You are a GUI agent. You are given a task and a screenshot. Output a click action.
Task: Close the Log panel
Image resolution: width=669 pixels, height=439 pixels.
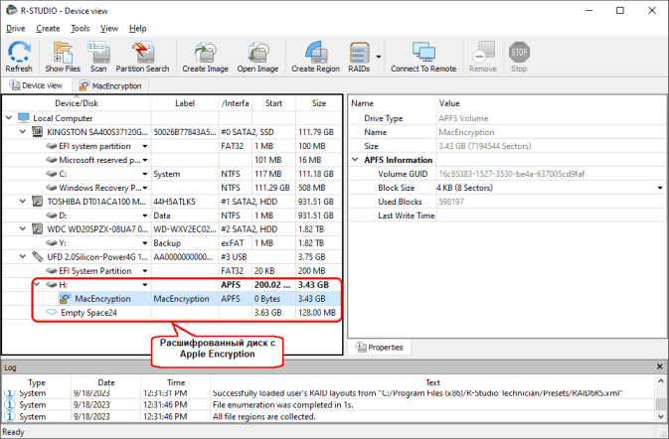[x=660, y=366]
